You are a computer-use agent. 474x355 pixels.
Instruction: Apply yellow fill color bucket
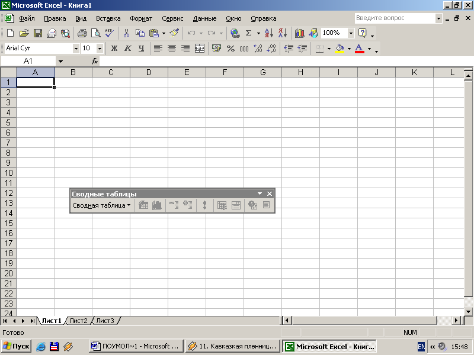[340, 49]
